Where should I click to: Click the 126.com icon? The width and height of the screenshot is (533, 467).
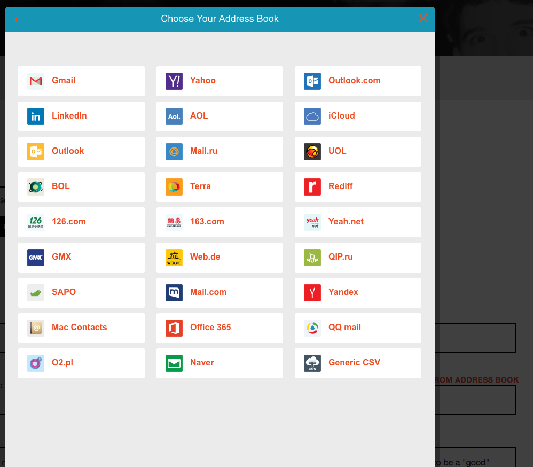pyautogui.click(x=36, y=222)
